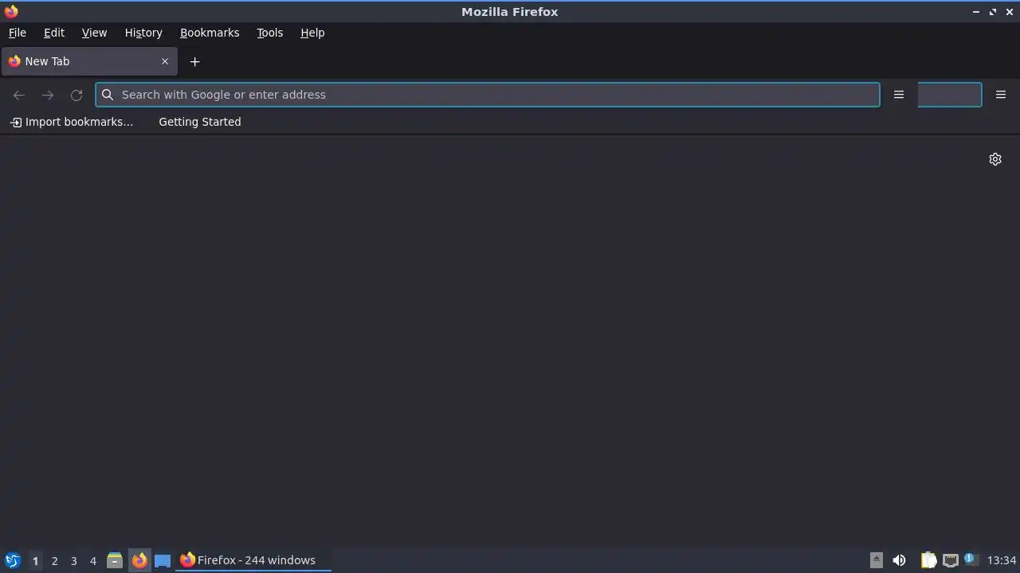Launch the file manager from panel
This screenshot has width=1020, height=573.
(115, 560)
